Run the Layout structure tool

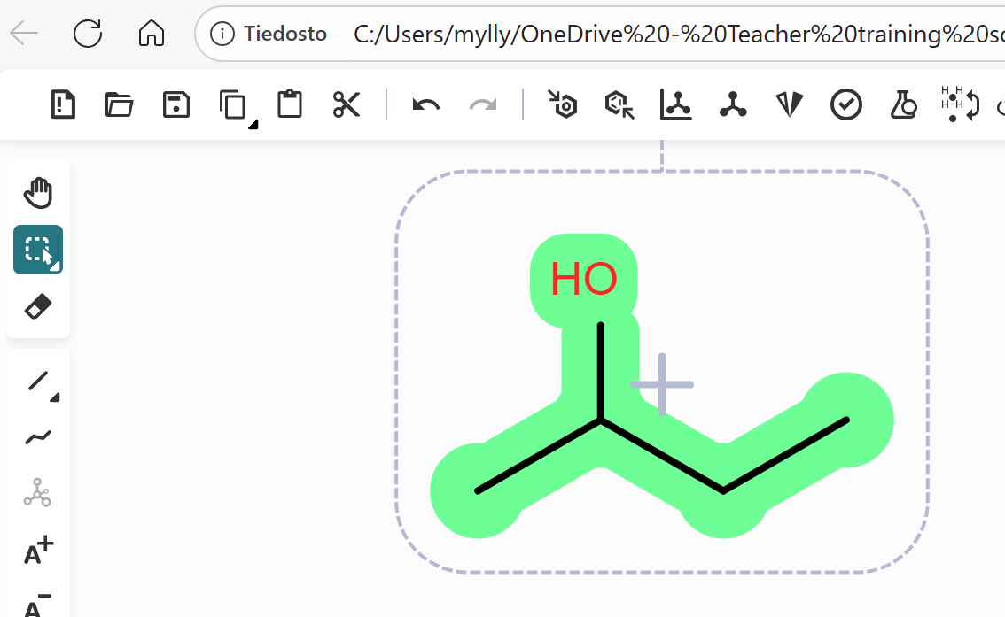click(676, 104)
